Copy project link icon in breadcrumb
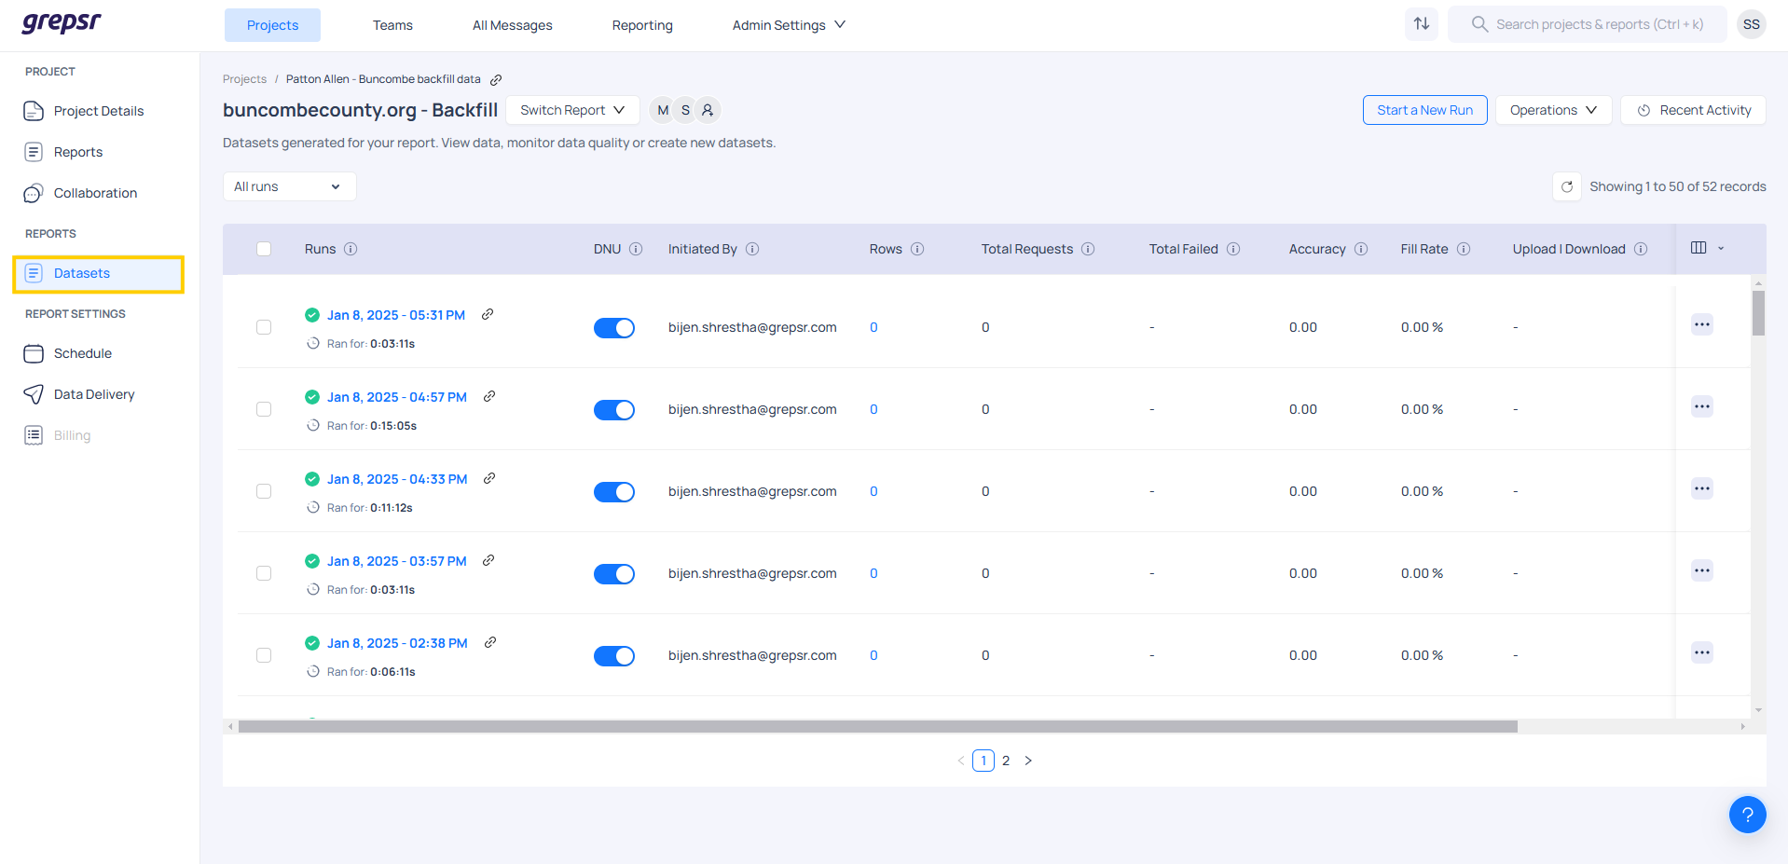 tap(496, 79)
